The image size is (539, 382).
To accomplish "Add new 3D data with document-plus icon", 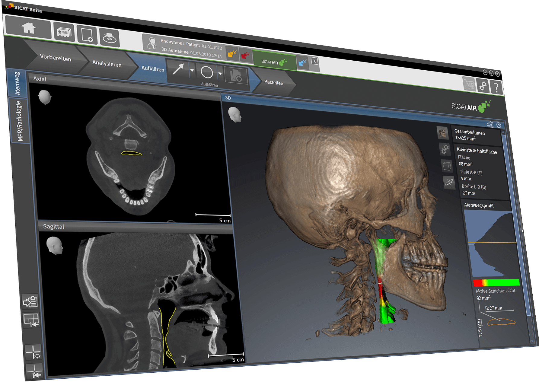I will coord(87,35).
